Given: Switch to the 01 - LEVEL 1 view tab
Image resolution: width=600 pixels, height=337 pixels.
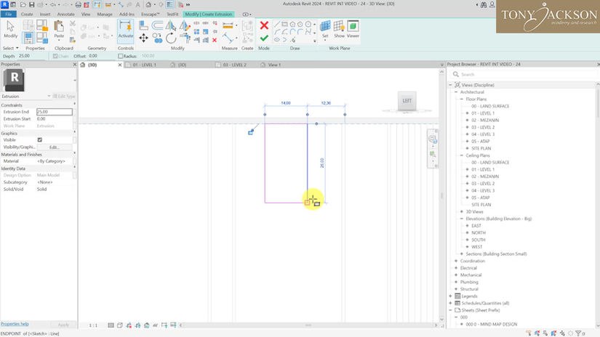Looking at the screenshot, I should coord(144,65).
